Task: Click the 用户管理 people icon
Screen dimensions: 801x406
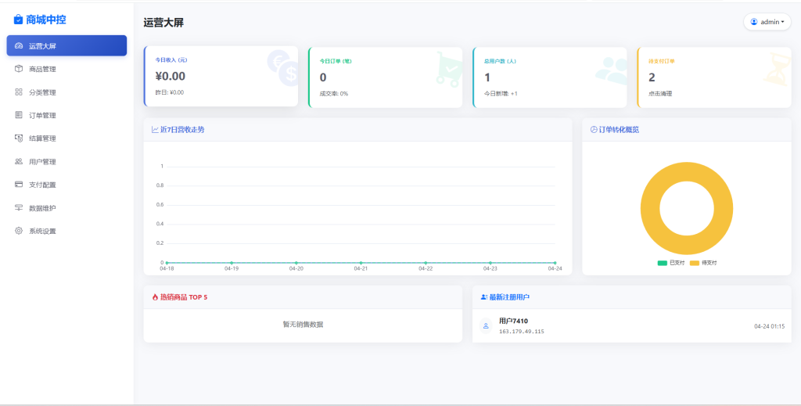Action: click(x=19, y=162)
